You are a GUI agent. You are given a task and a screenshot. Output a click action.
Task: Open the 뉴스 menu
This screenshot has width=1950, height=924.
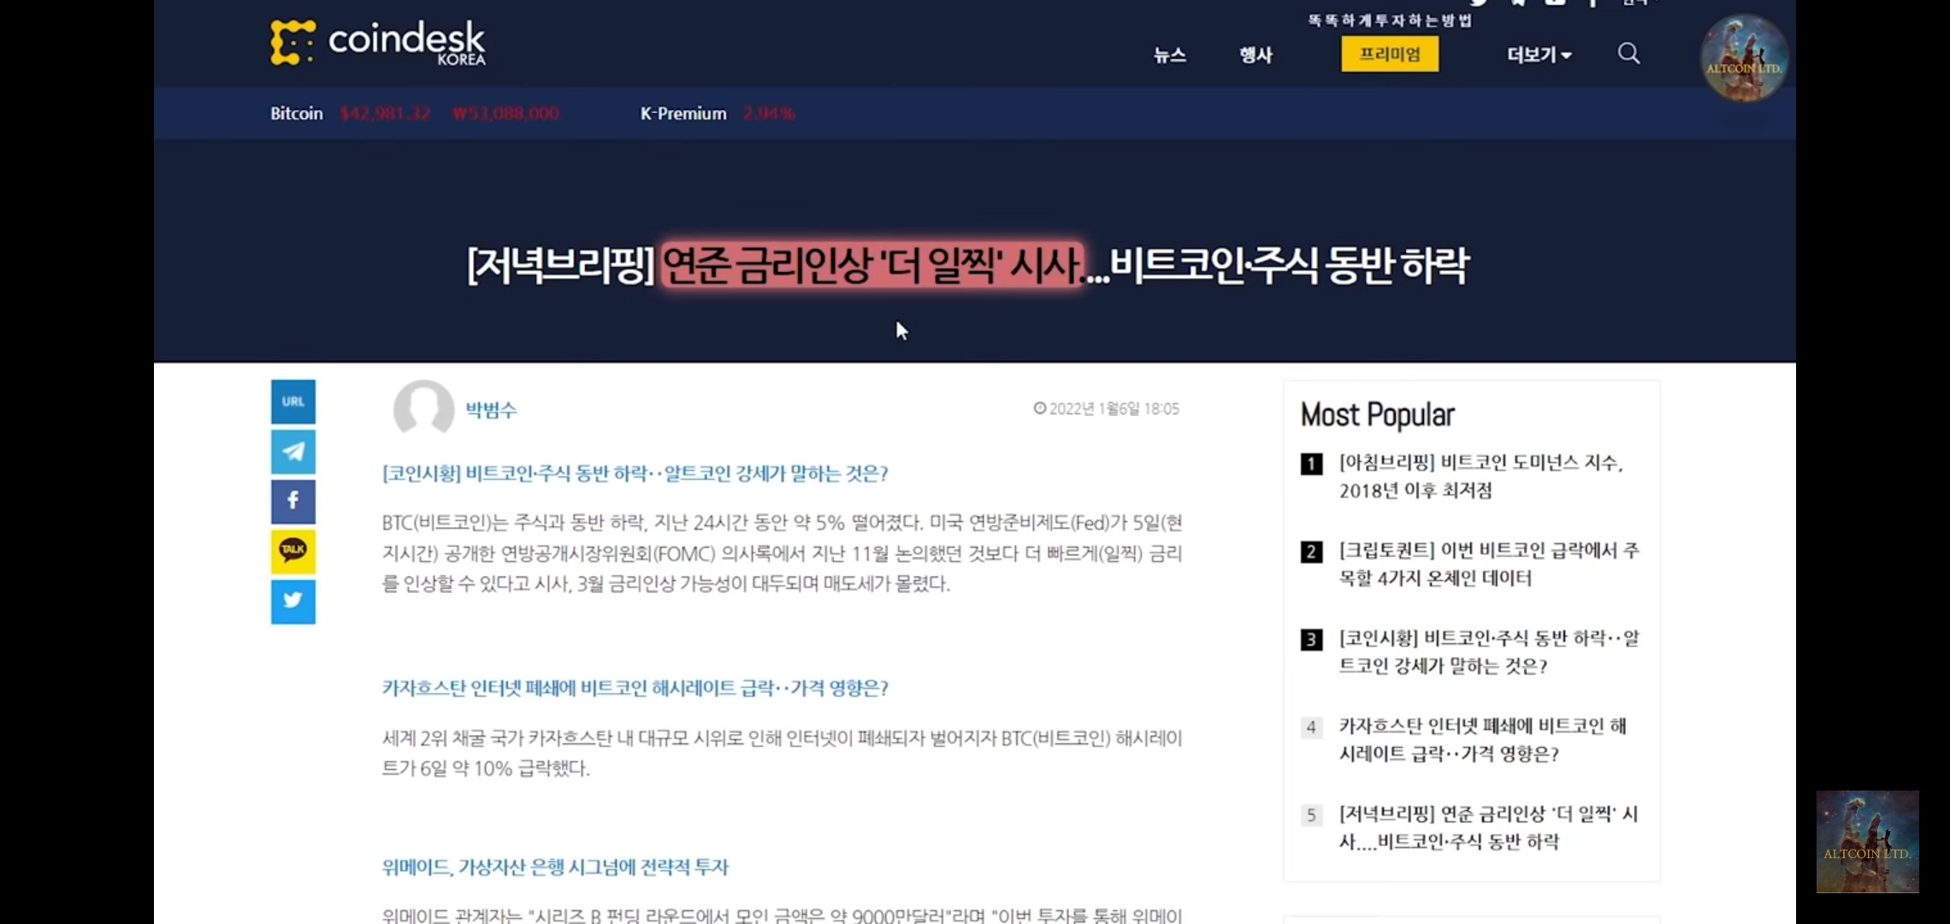click(x=1169, y=55)
